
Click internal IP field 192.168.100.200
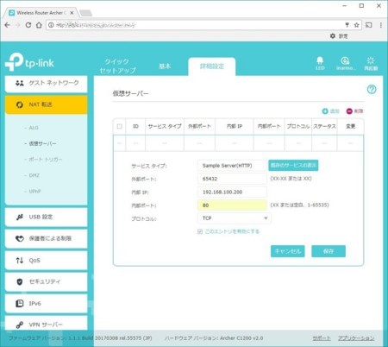(232, 192)
